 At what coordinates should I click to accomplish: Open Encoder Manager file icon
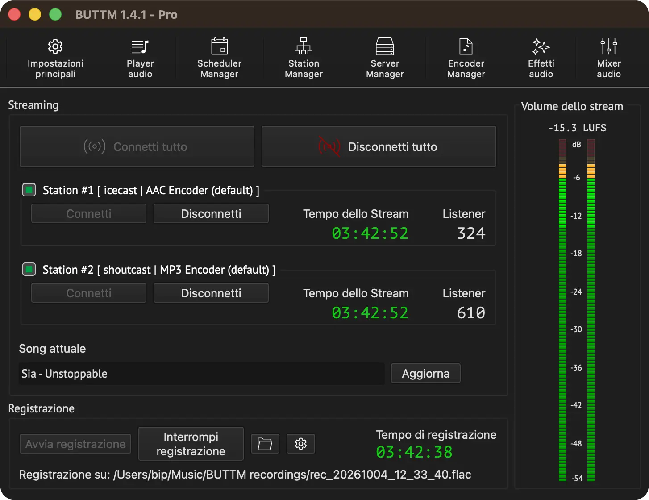[466, 46]
